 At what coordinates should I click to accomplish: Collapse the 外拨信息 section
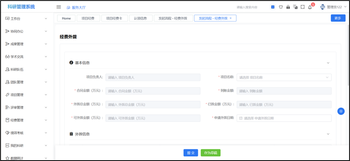[328, 134]
